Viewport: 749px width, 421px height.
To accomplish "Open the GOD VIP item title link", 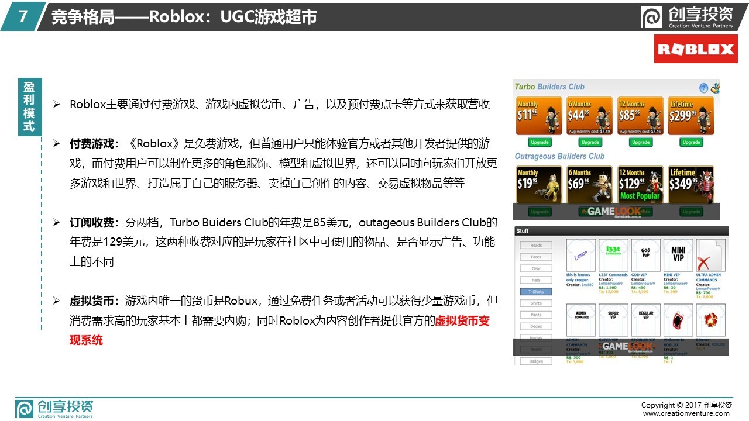I will pos(638,275).
